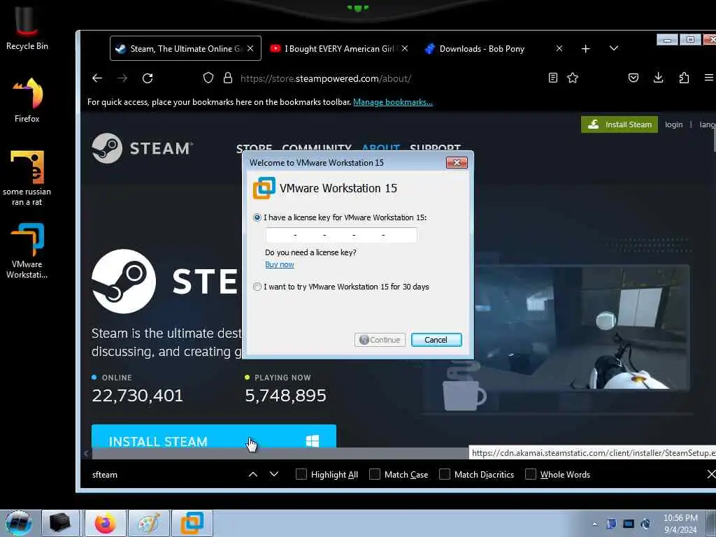Open the Manage bookmarks link
This screenshot has width=716, height=537.
click(393, 102)
